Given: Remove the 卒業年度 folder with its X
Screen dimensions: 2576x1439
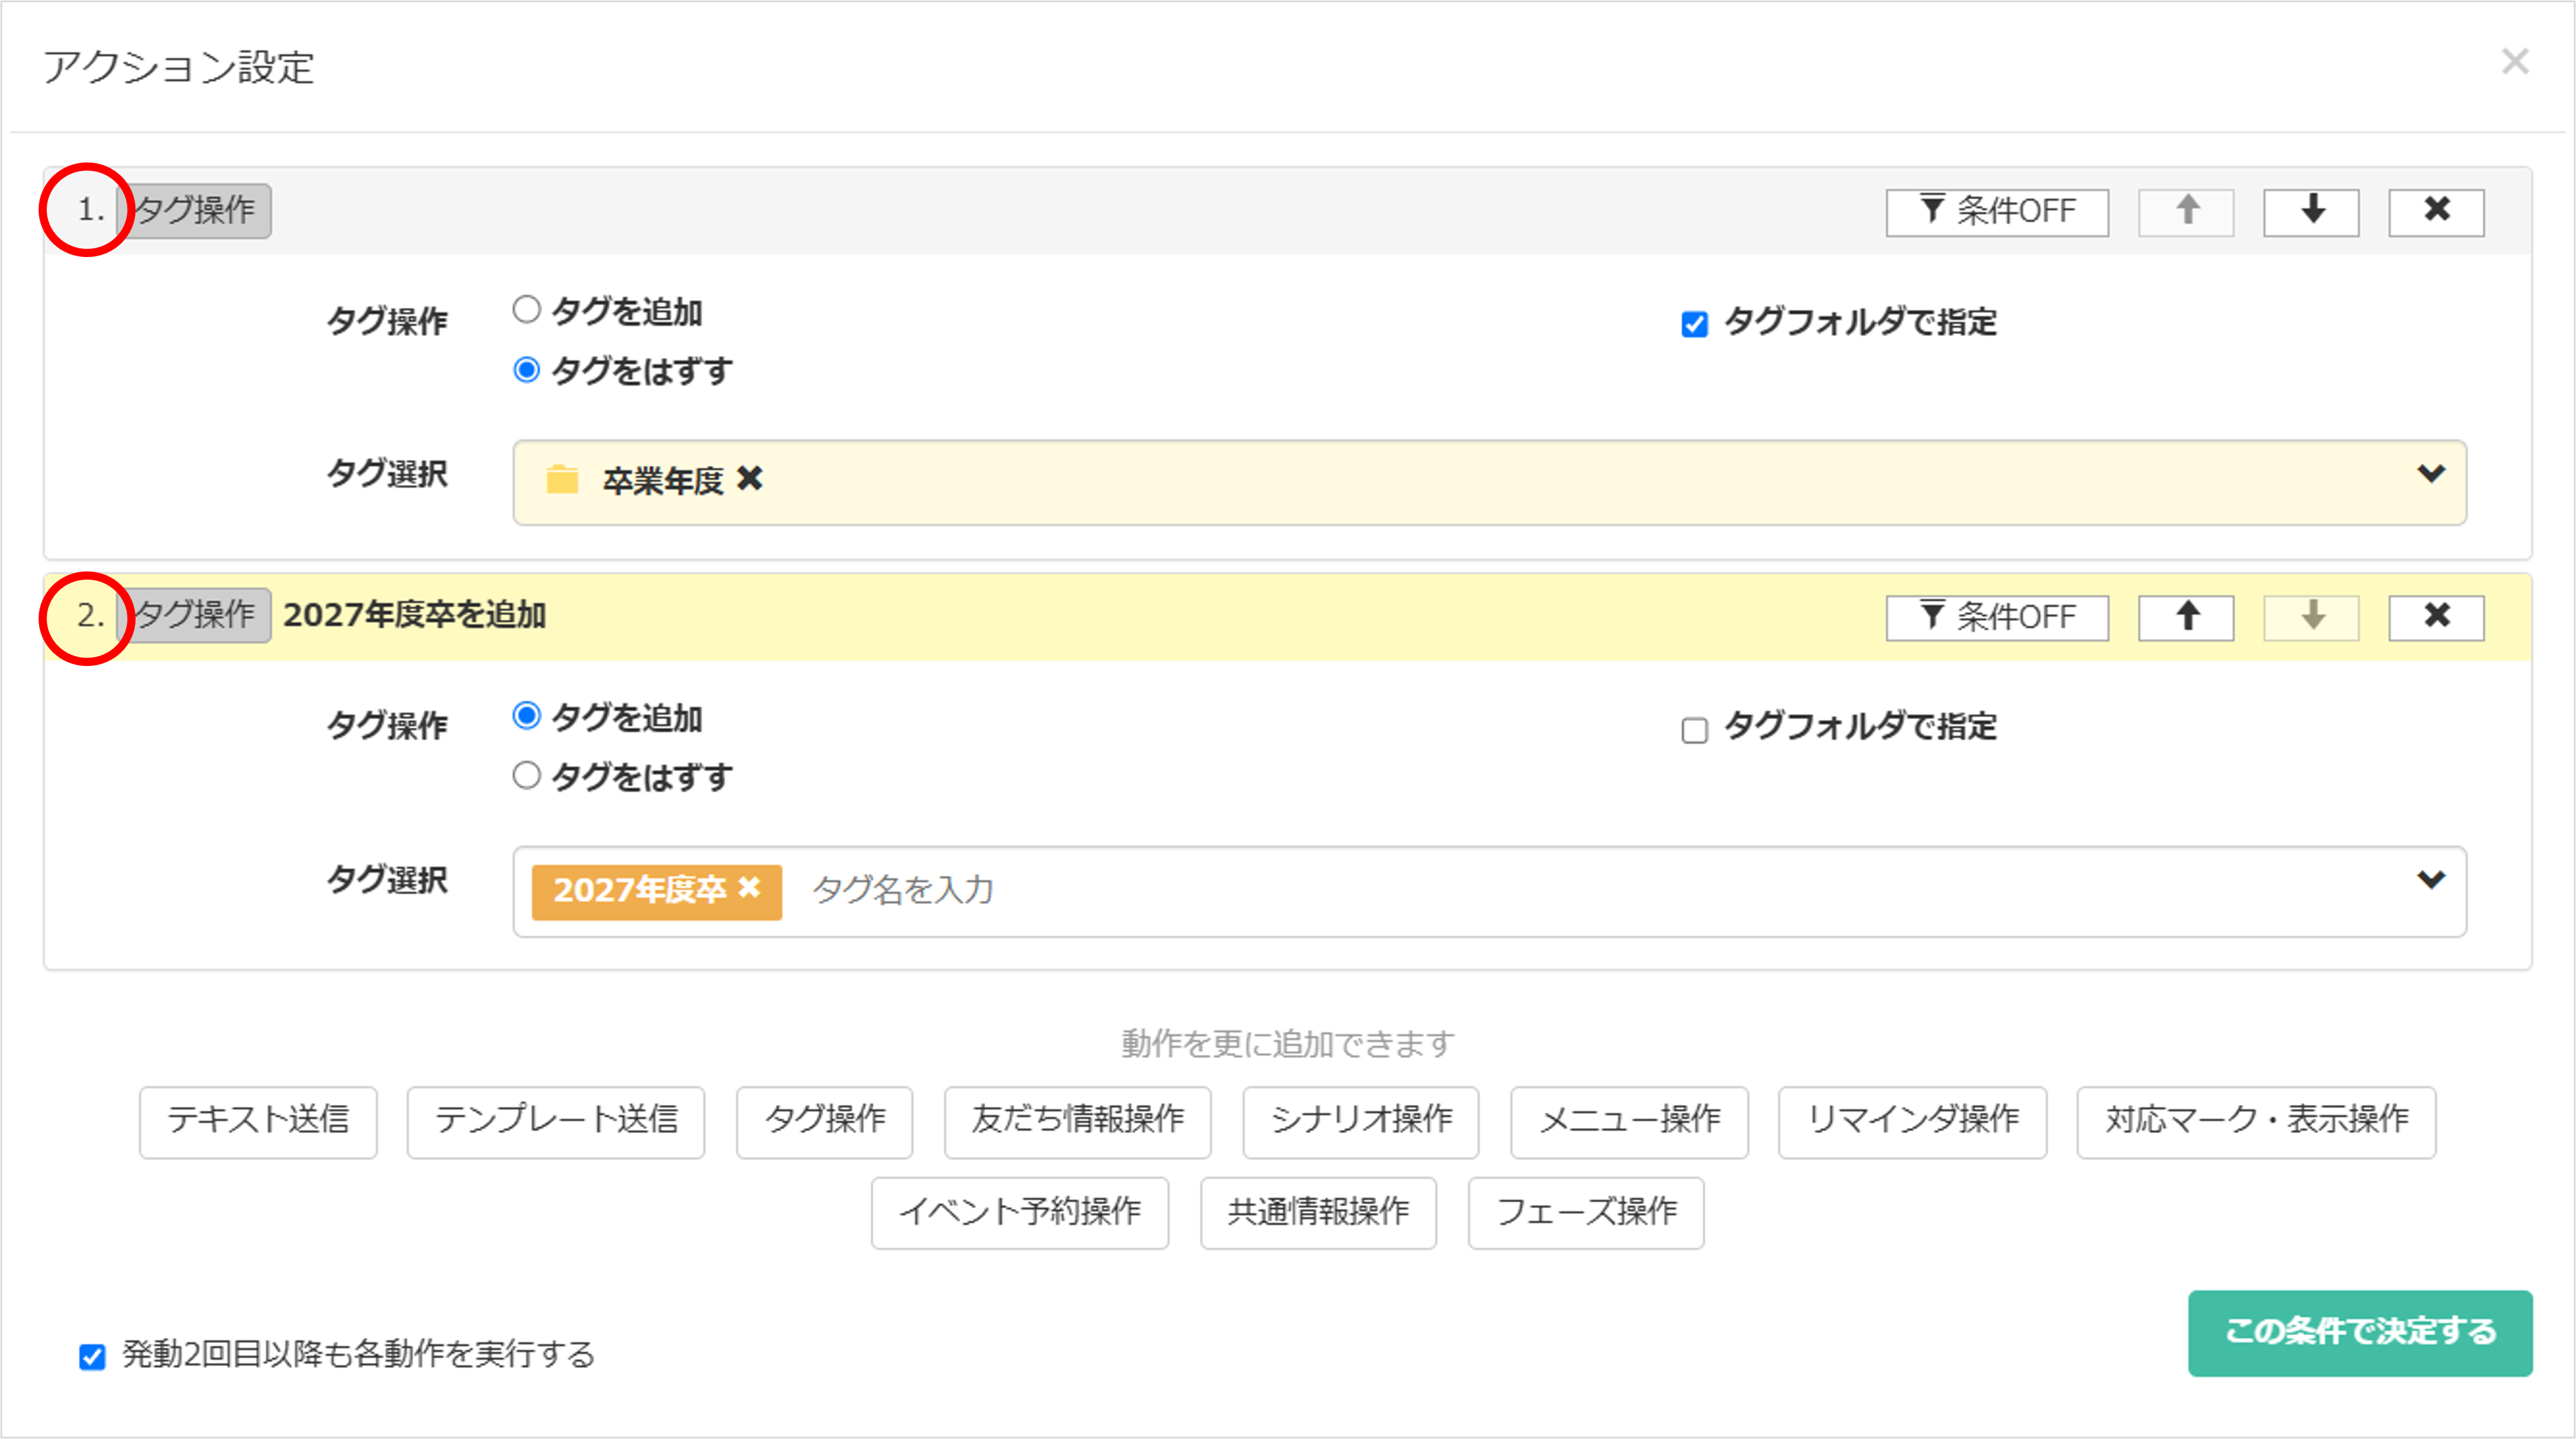Looking at the screenshot, I should [749, 479].
